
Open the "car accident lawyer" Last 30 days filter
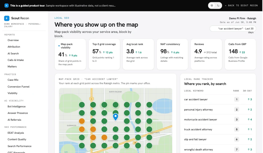(233, 29)
